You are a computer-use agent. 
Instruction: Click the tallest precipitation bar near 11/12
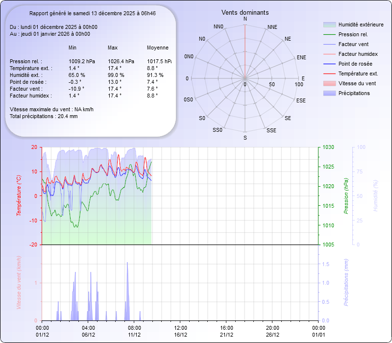(x=127, y=289)
